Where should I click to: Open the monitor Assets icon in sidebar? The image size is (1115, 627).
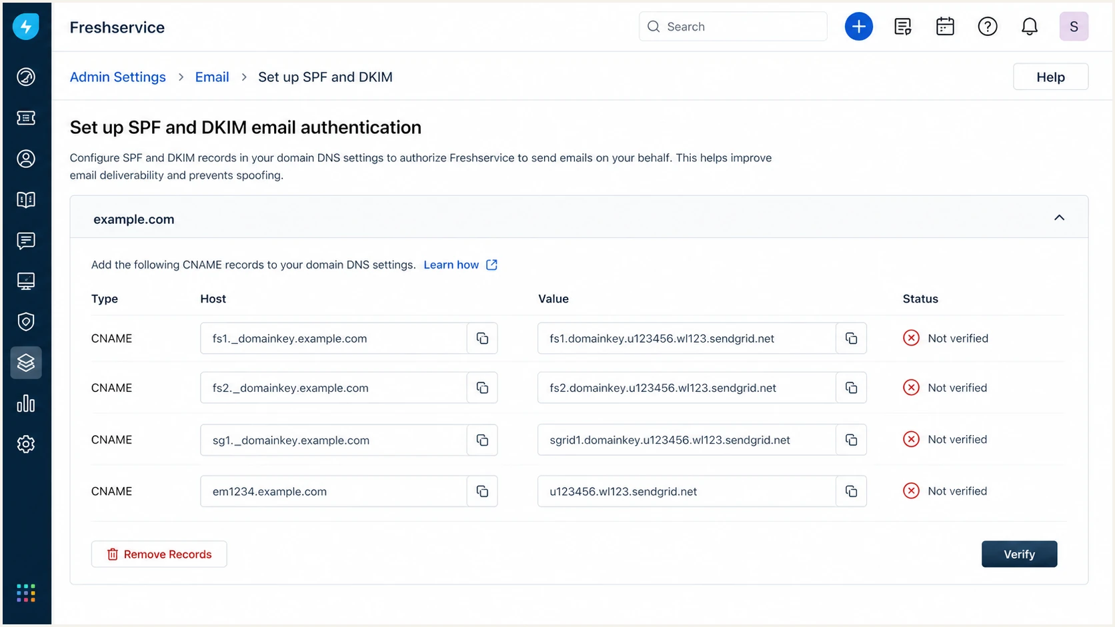click(26, 281)
